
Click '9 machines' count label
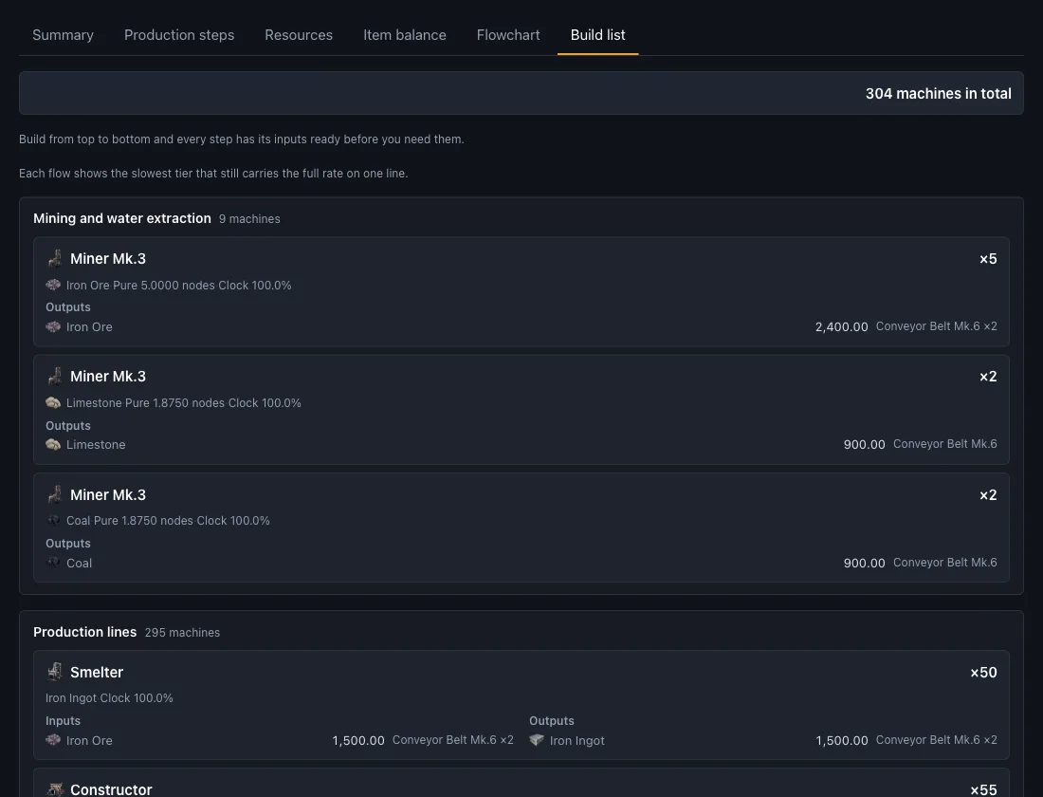tap(249, 219)
